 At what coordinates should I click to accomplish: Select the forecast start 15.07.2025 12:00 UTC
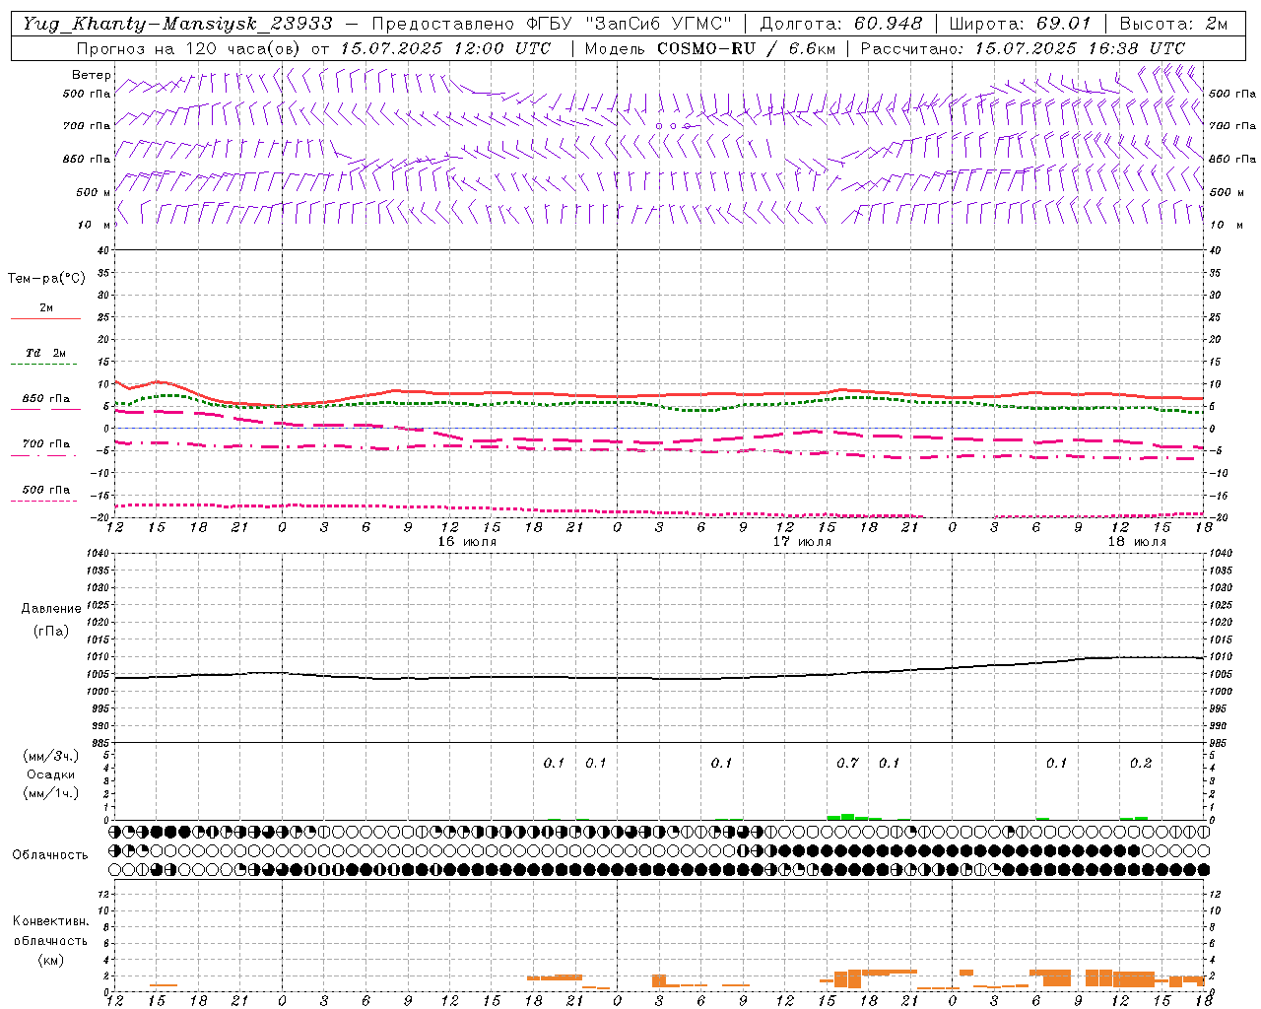coord(445,48)
